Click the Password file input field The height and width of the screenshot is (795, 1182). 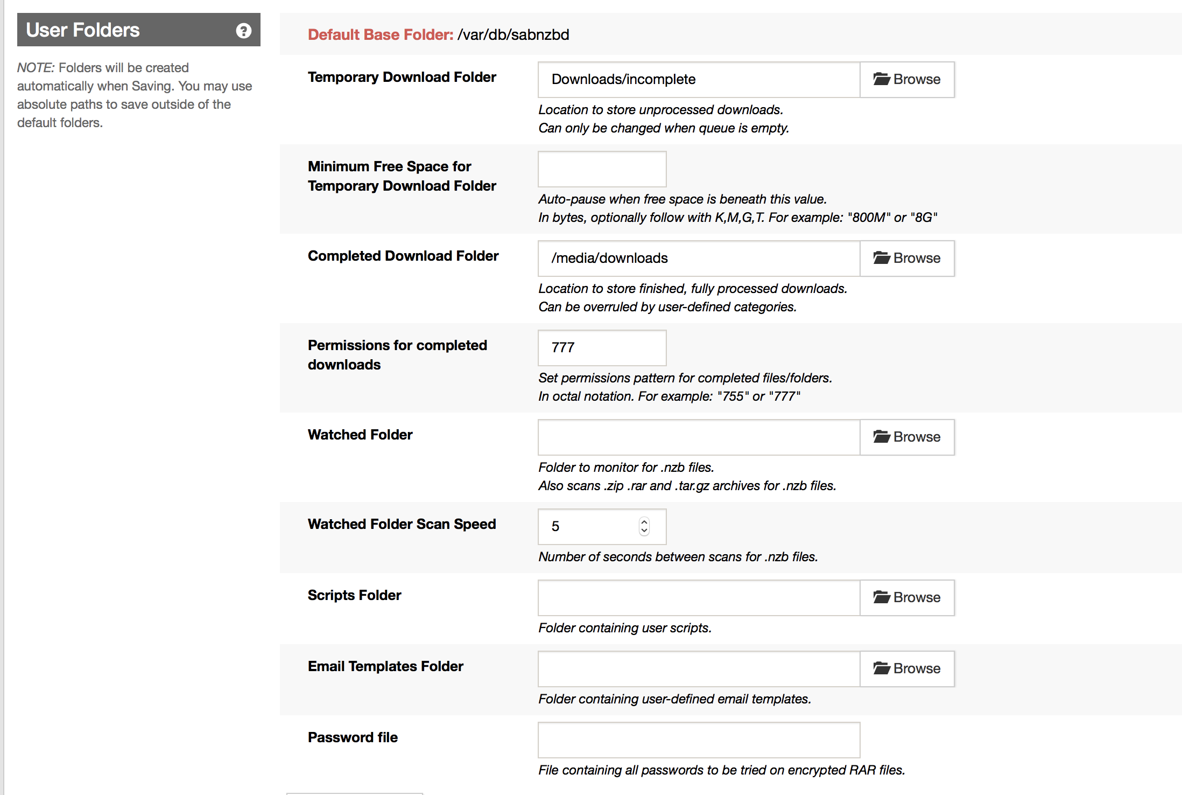click(699, 740)
